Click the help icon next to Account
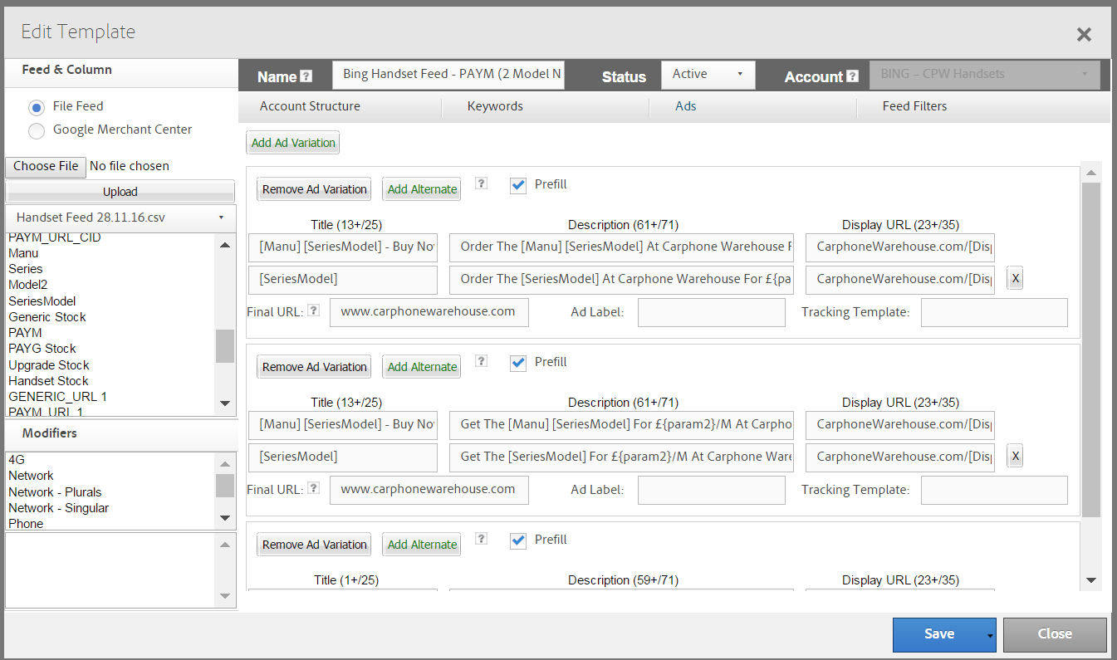This screenshot has height=660, width=1117. 853,76
